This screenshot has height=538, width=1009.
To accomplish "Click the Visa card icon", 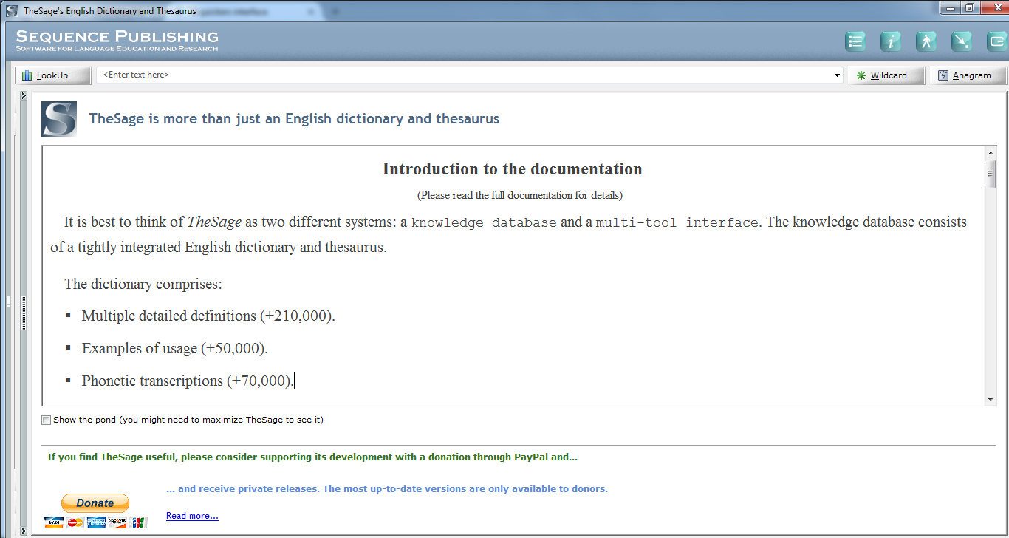I will click(53, 522).
